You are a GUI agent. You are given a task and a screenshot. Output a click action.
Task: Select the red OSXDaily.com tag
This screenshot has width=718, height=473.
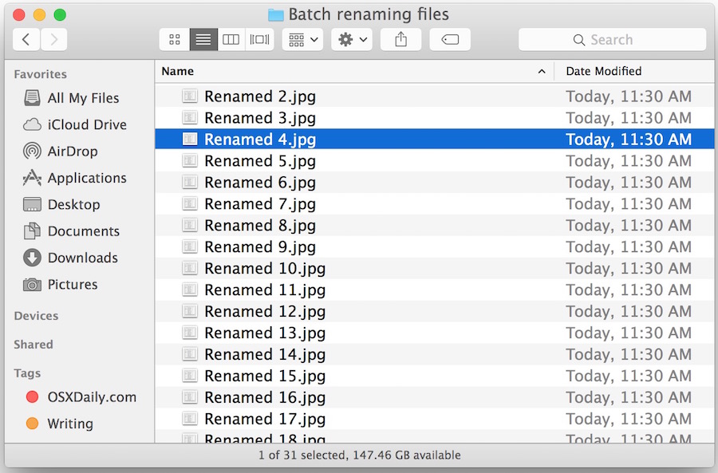(x=91, y=396)
